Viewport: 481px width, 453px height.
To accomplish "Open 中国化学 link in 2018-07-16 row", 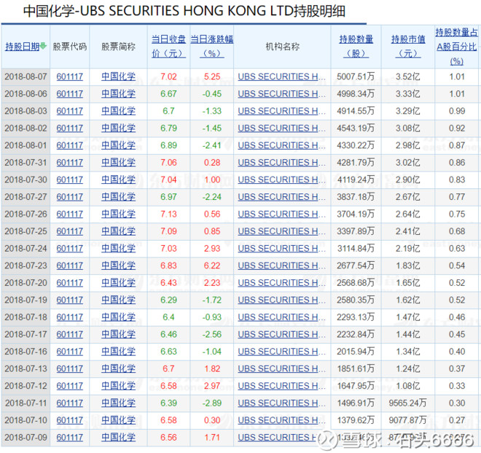I will [x=118, y=352].
